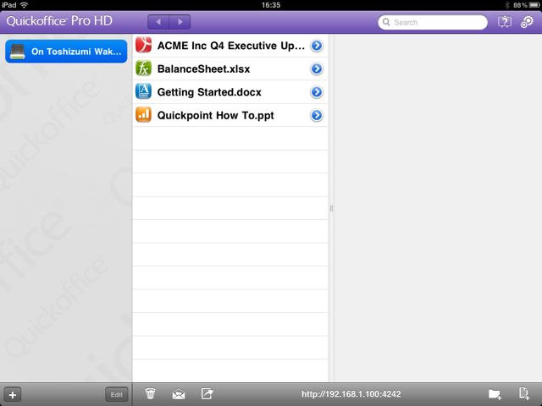The height and width of the screenshot is (406, 542).
Task: Open settings gear icon
Action: [x=527, y=22]
